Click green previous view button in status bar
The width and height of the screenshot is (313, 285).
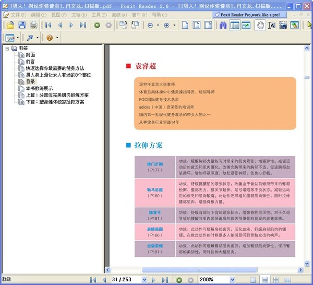pyautogui.click(x=179, y=280)
